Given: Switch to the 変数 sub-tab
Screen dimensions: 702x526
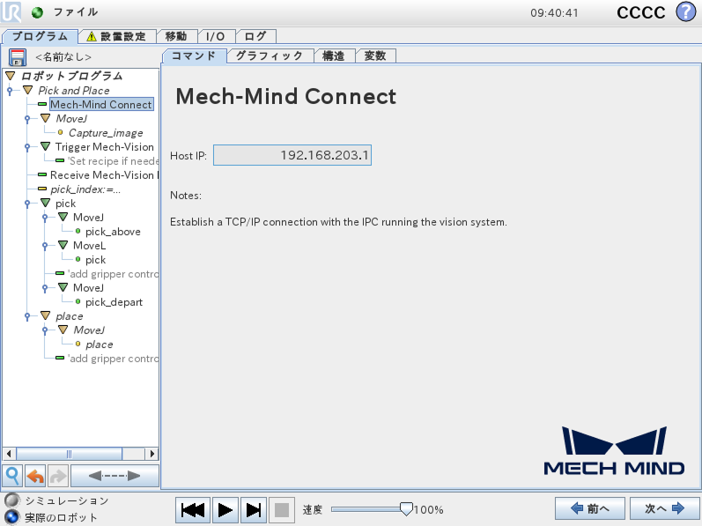Looking at the screenshot, I should (x=375, y=56).
